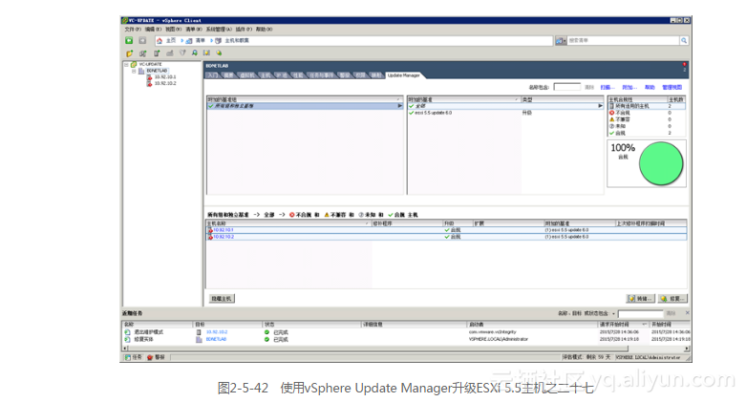746x402 pixels.
Task: Click the top search inventory field
Action: click(623, 41)
